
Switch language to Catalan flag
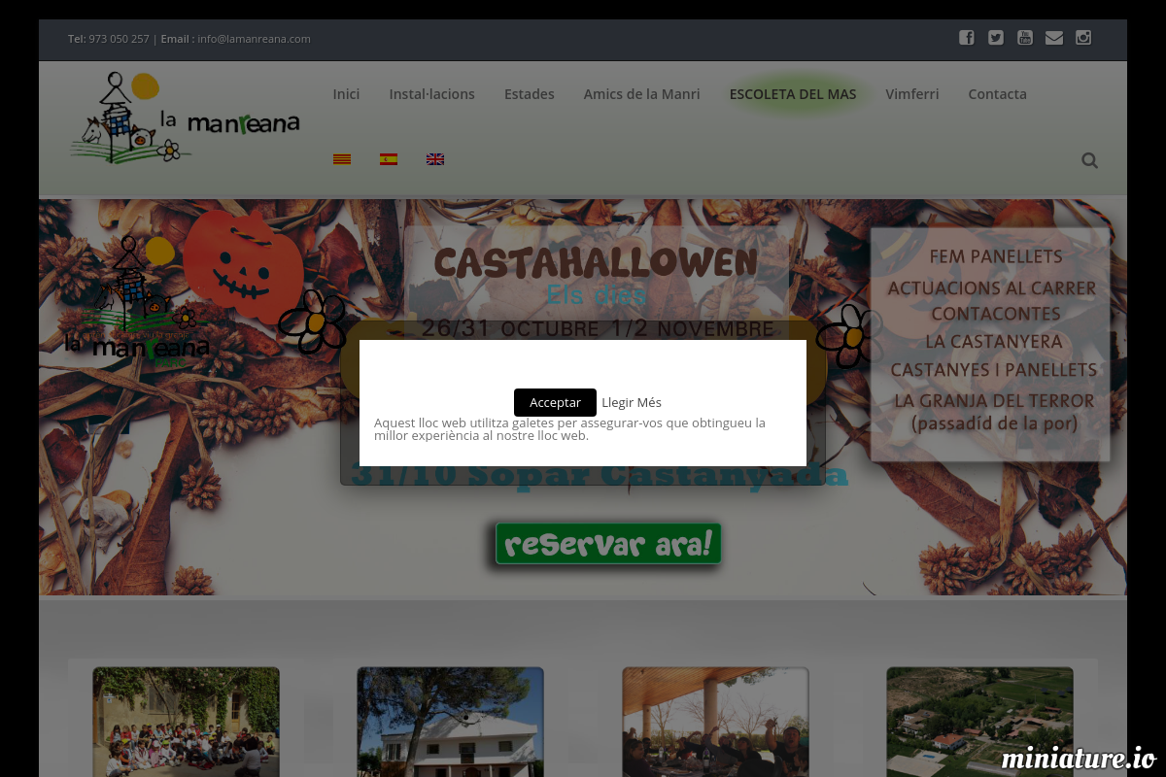(x=342, y=159)
